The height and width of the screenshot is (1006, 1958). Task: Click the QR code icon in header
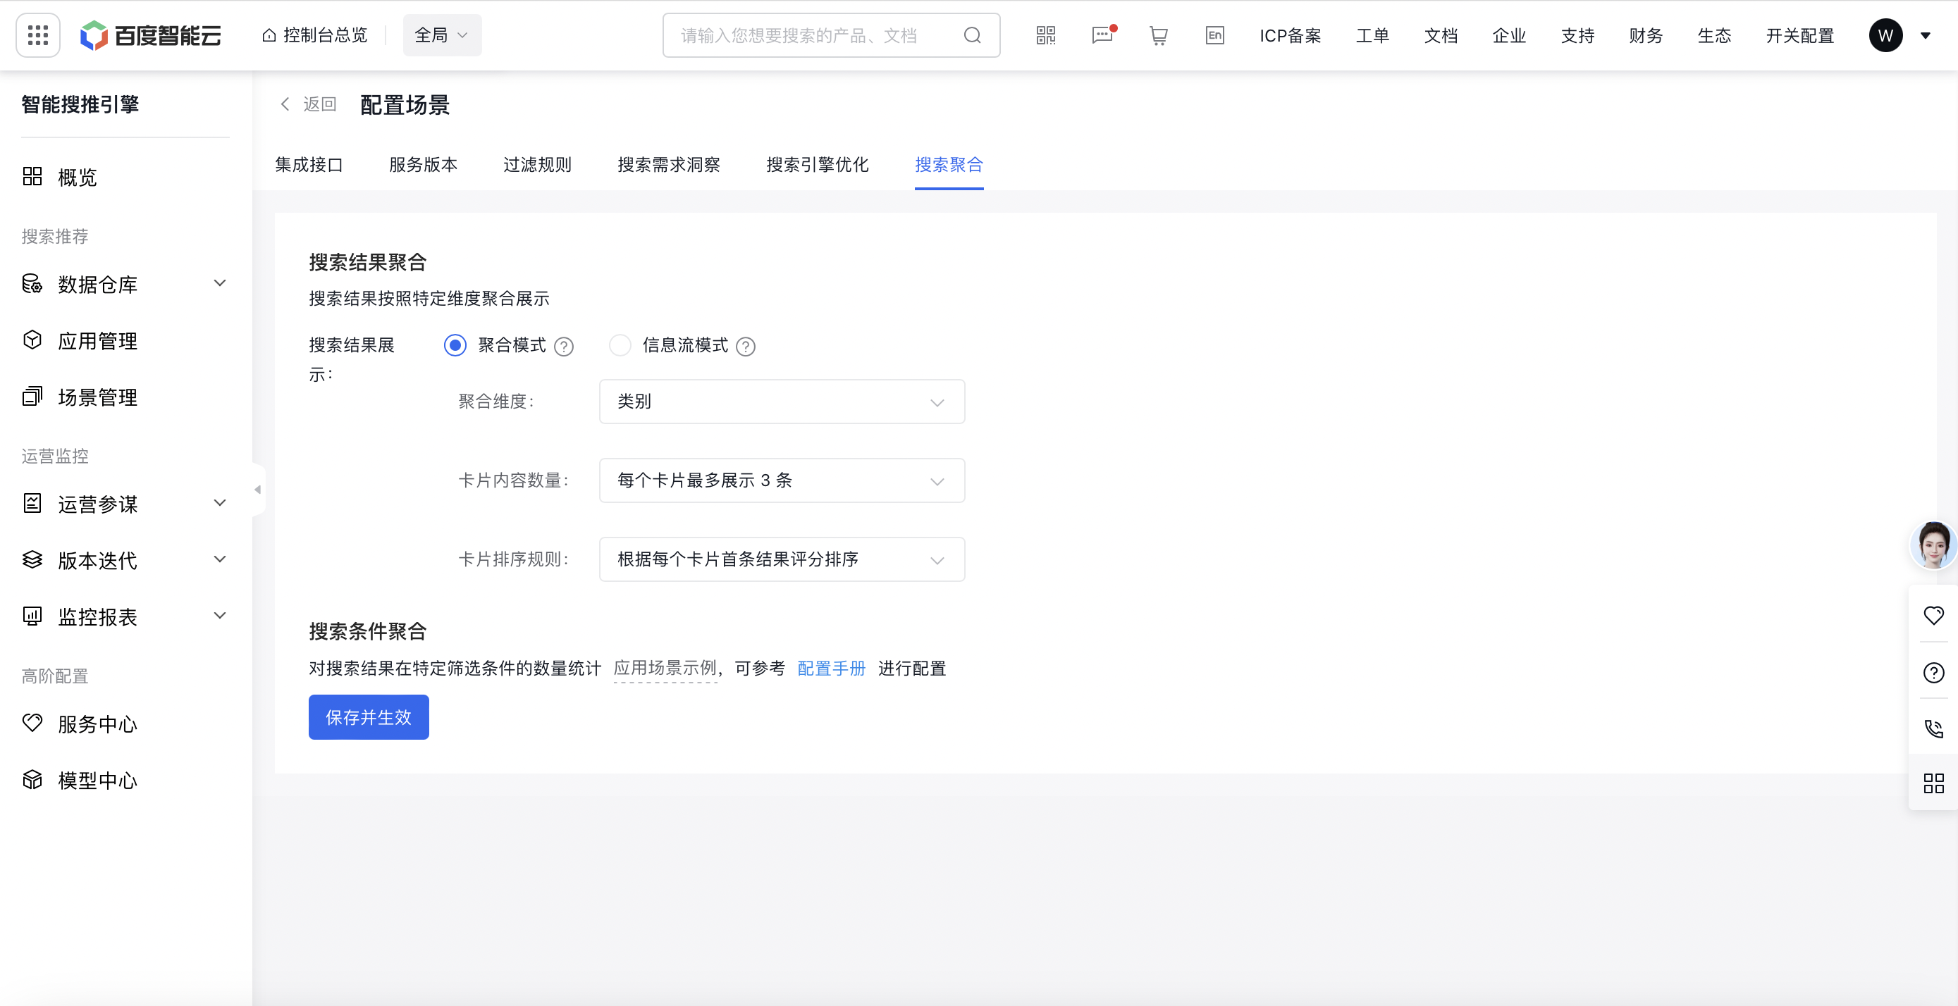[1046, 35]
